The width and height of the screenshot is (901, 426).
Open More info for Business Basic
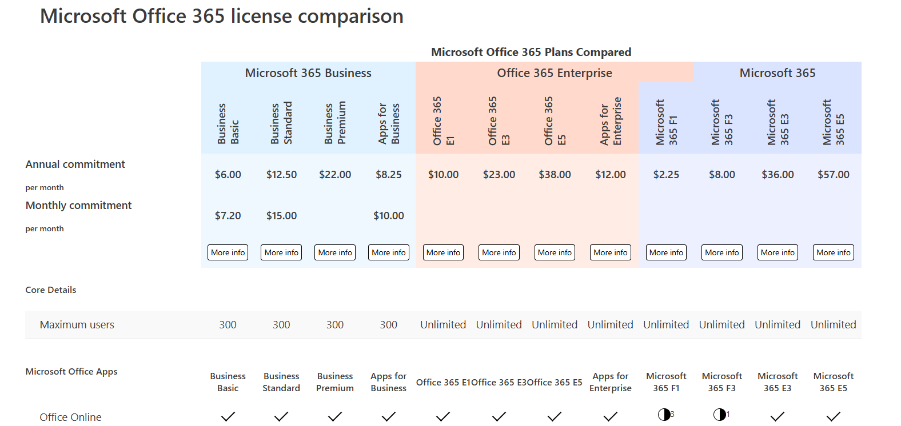point(228,252)
